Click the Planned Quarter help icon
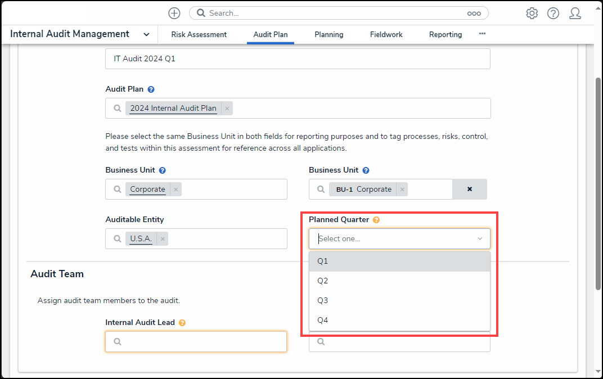603x379 pixels. tap(376, 220)
